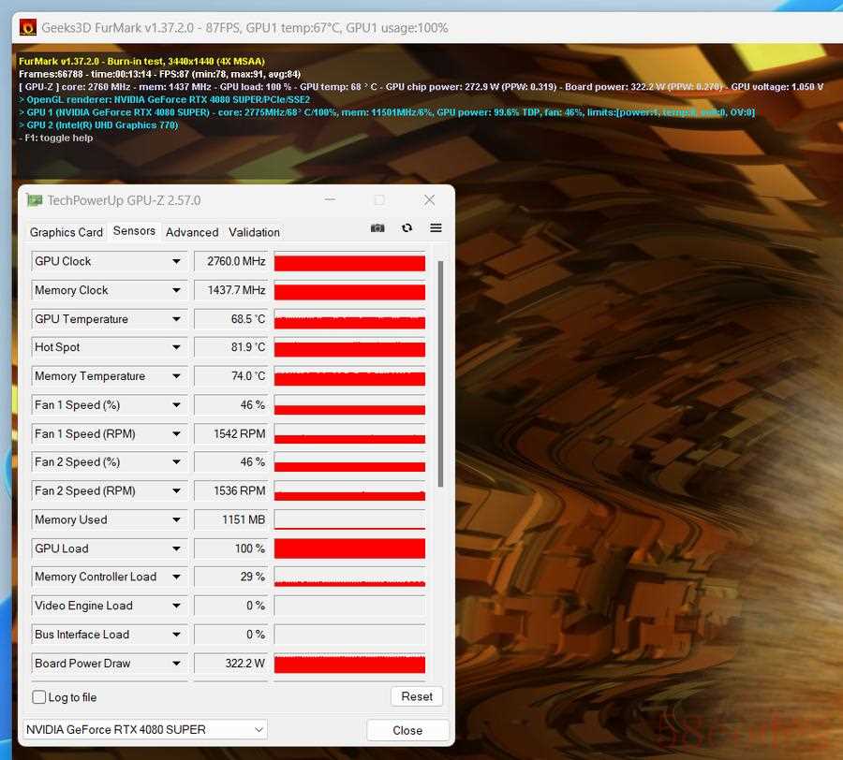
Task: Enable the Log to file checkbox
Action: 38,697
